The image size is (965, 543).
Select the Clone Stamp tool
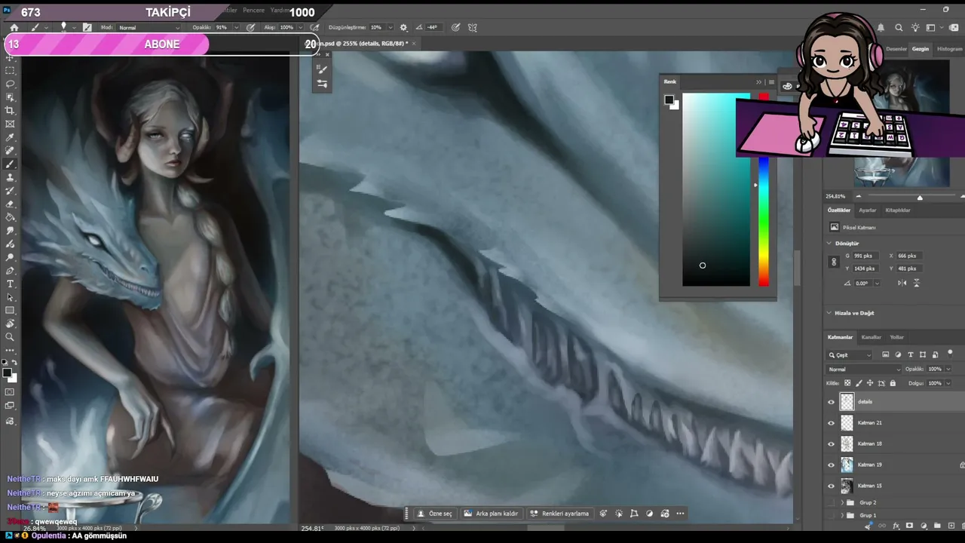pyautogui.click(x=10, y=178)
